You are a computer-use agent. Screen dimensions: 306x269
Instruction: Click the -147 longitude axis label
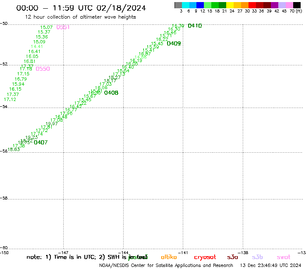[x=63, y=253]
